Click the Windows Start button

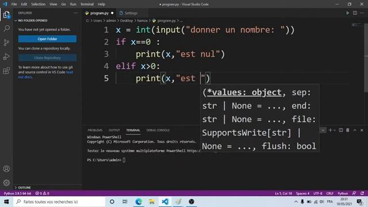click(x=6, y=202)
